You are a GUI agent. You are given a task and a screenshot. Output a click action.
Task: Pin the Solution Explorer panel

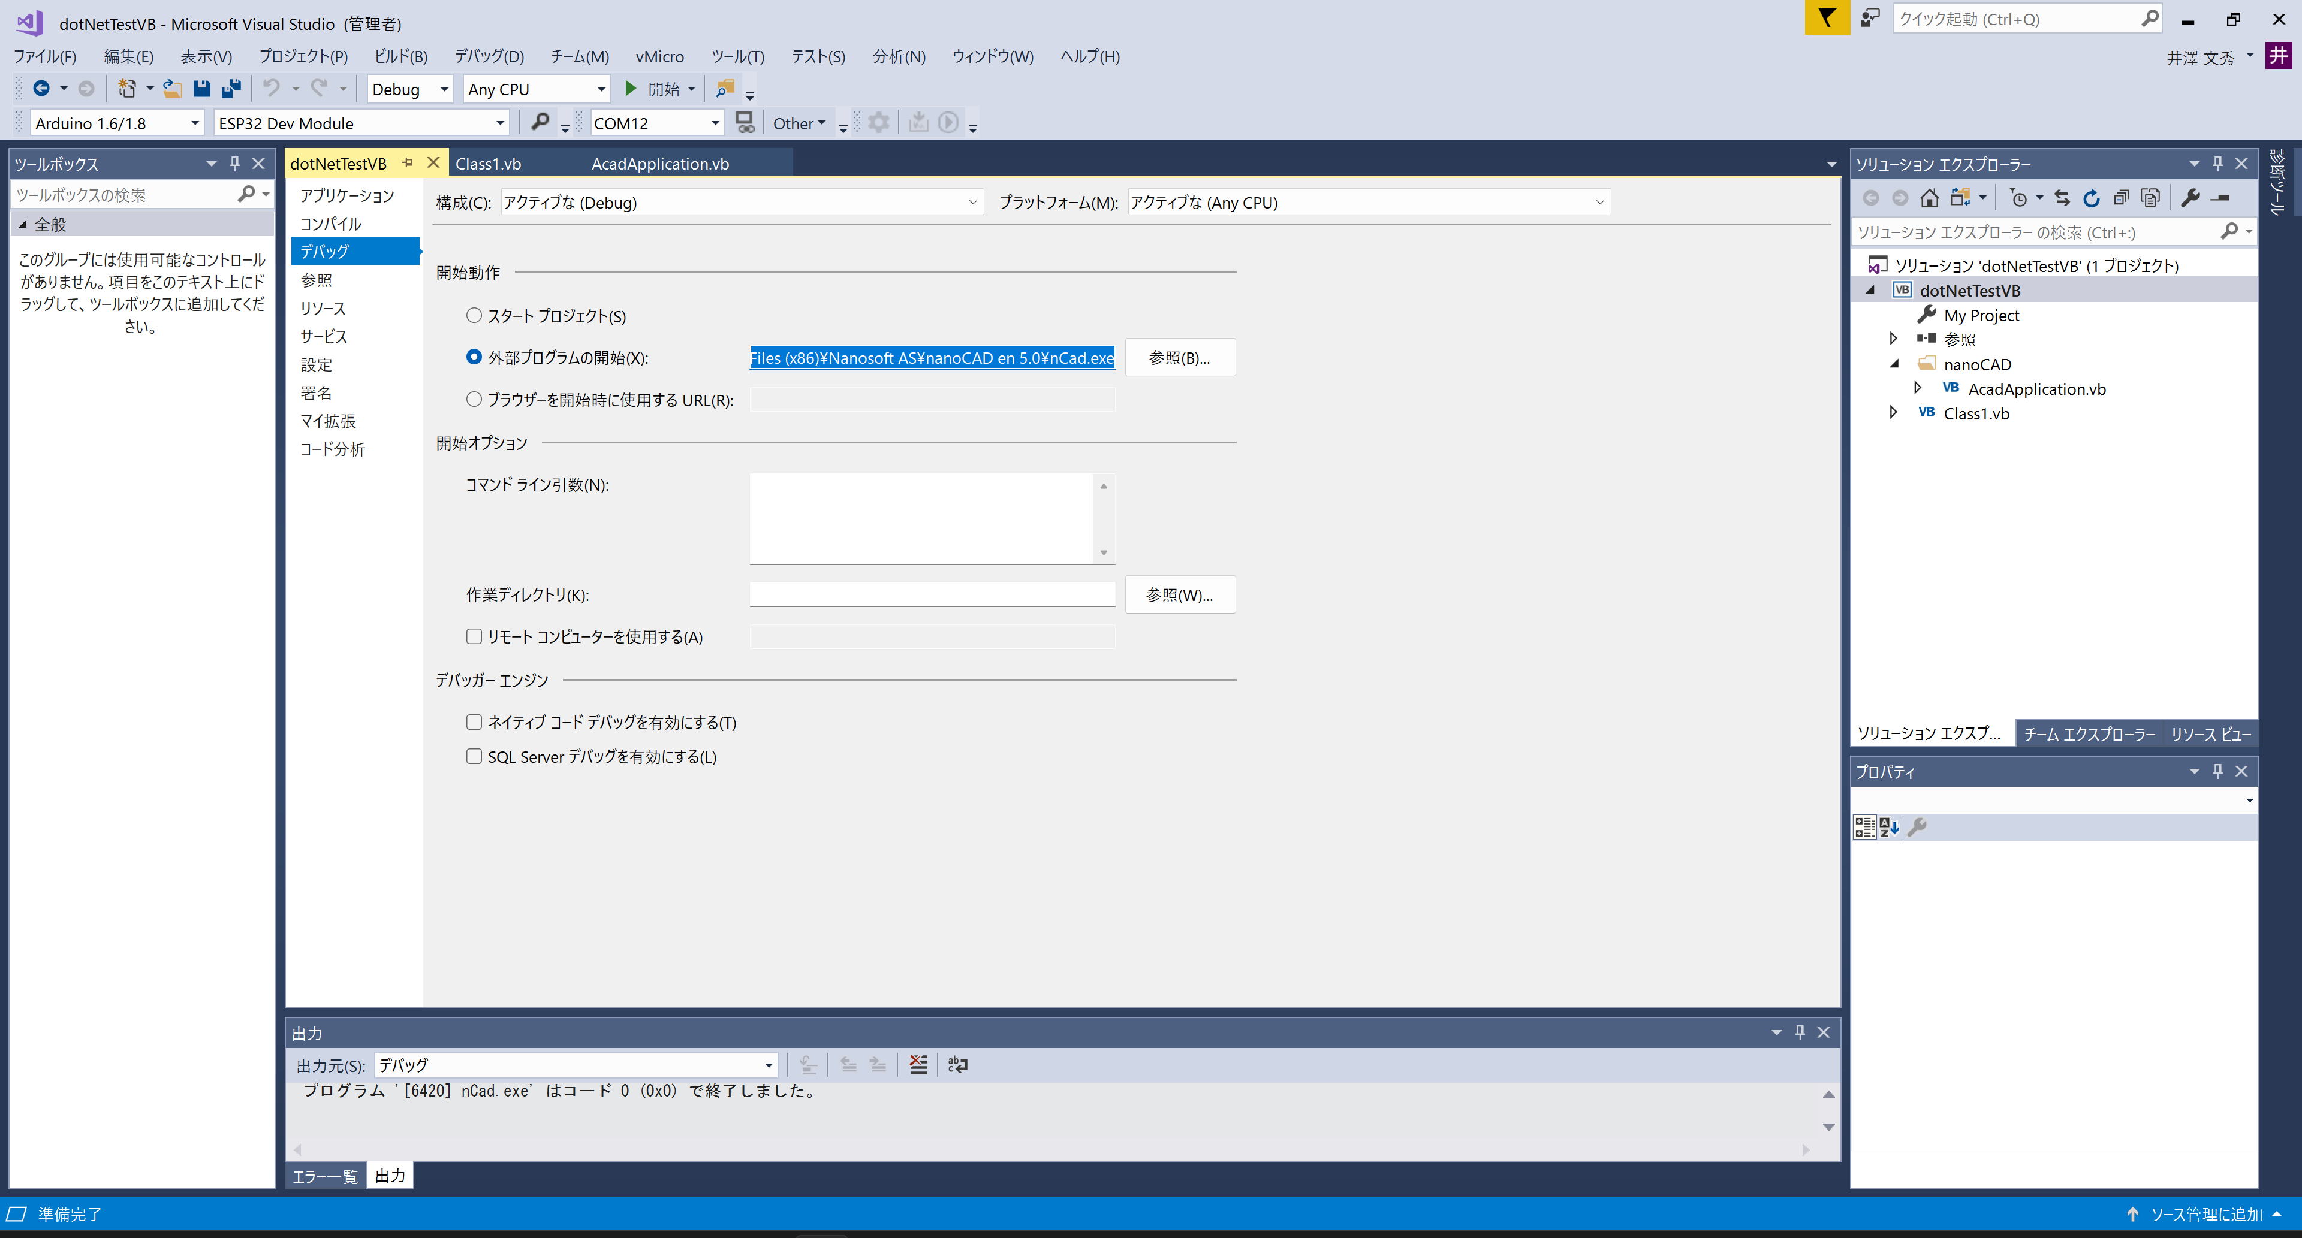tap(2218, 164)
